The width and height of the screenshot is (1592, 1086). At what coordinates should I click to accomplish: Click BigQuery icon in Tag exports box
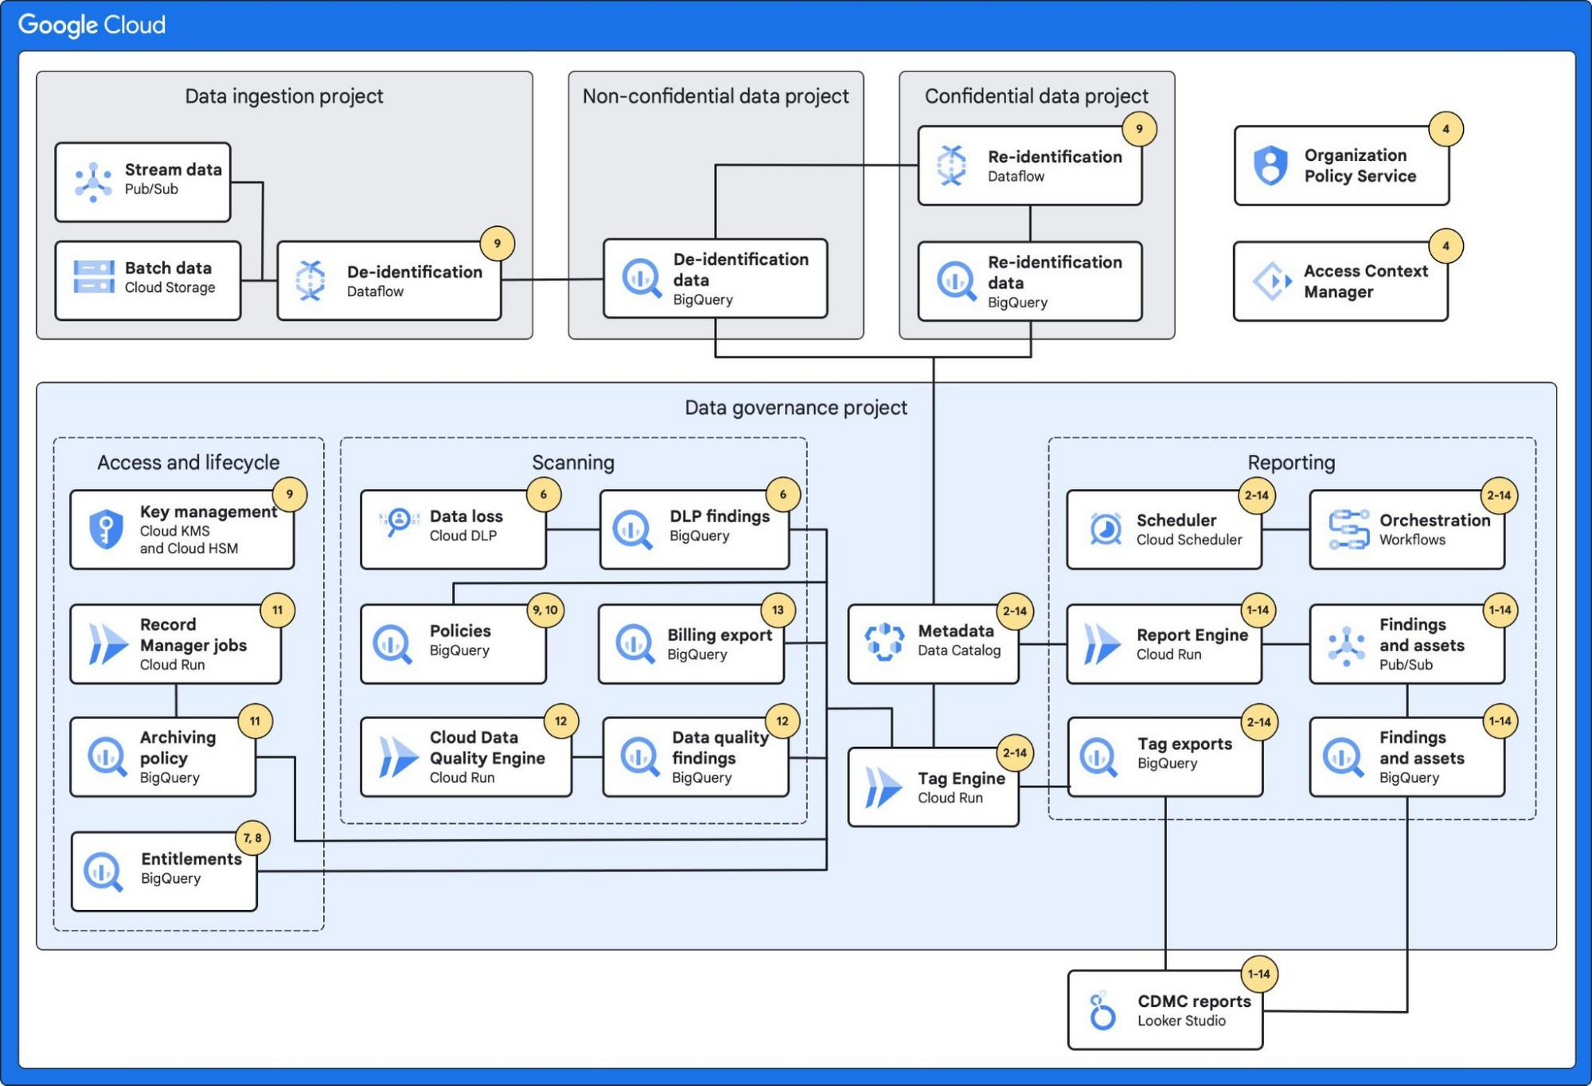click(1099, 756)
